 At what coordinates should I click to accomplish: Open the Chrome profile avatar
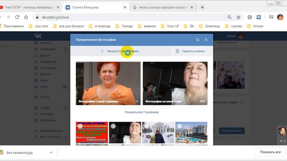coord(280,17)
